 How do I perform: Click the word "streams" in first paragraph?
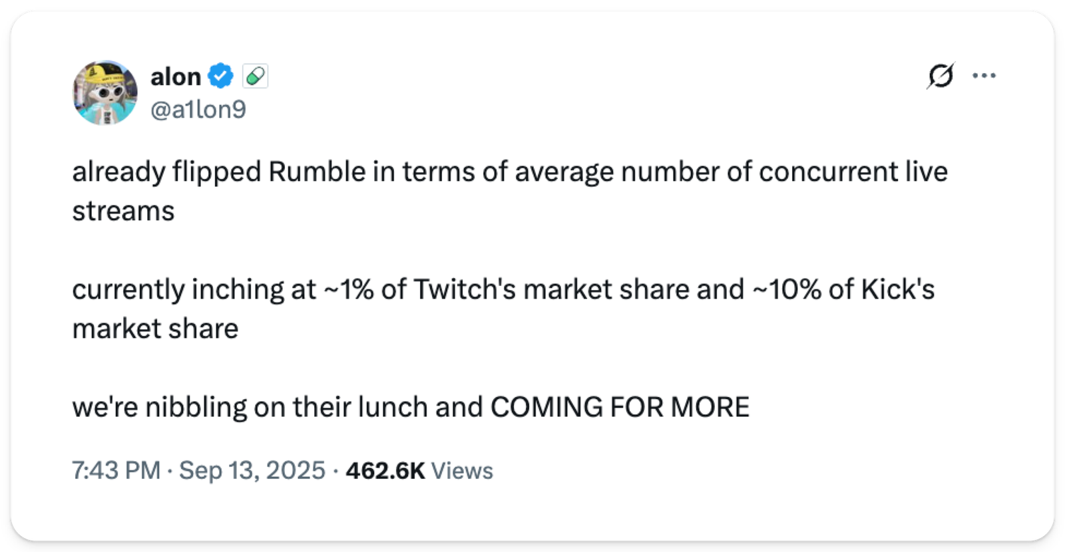(123, 211)
